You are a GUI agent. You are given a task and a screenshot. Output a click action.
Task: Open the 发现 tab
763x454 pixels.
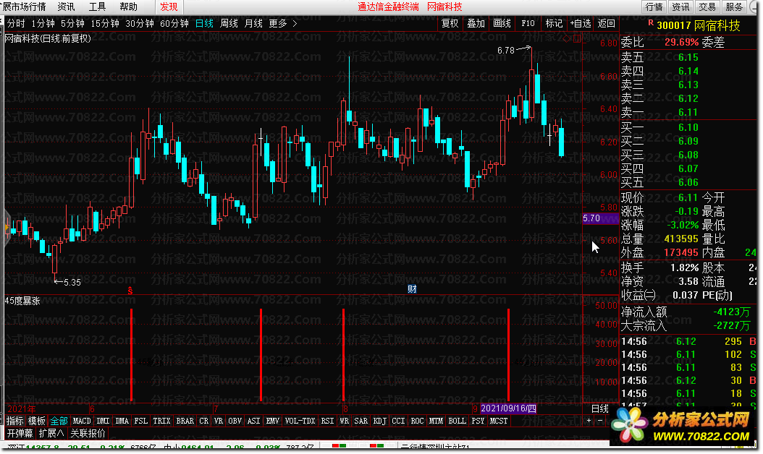pyautogui.click(x=169, y=7)
